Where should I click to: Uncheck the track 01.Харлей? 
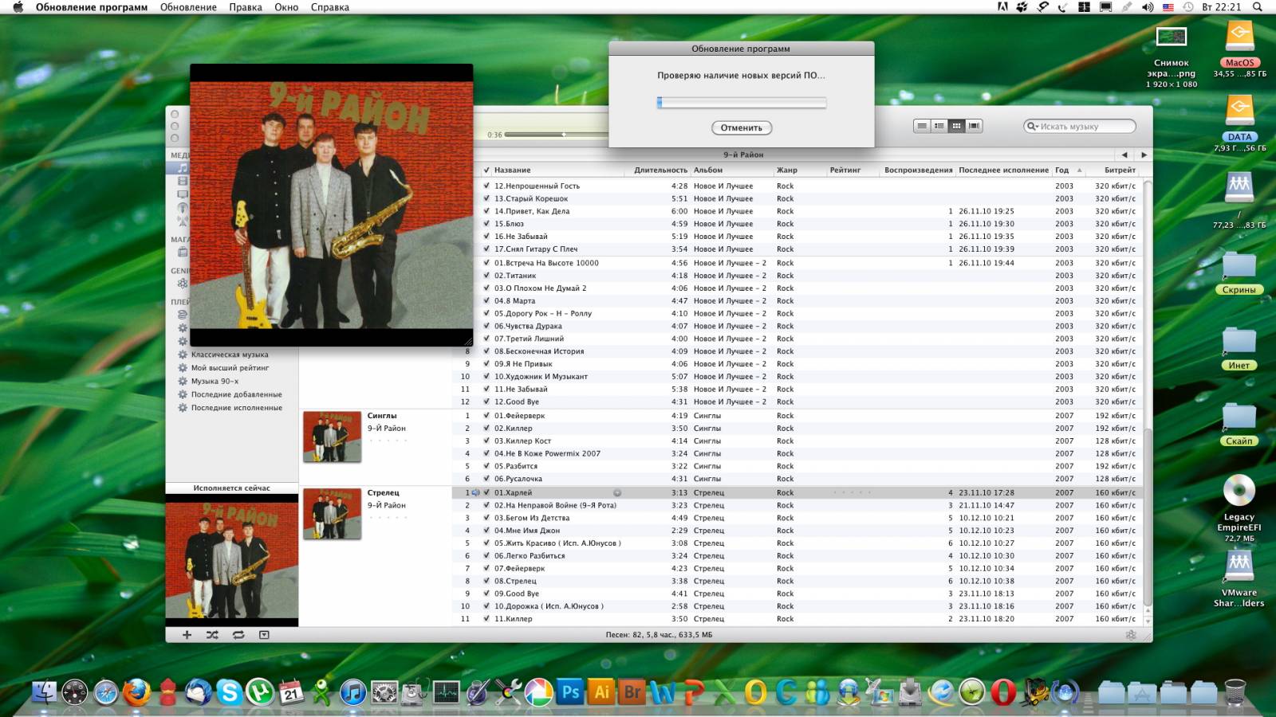click(486, 492)
